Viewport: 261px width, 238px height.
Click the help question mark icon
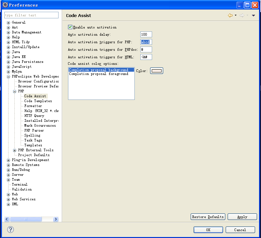click(10, 229)
